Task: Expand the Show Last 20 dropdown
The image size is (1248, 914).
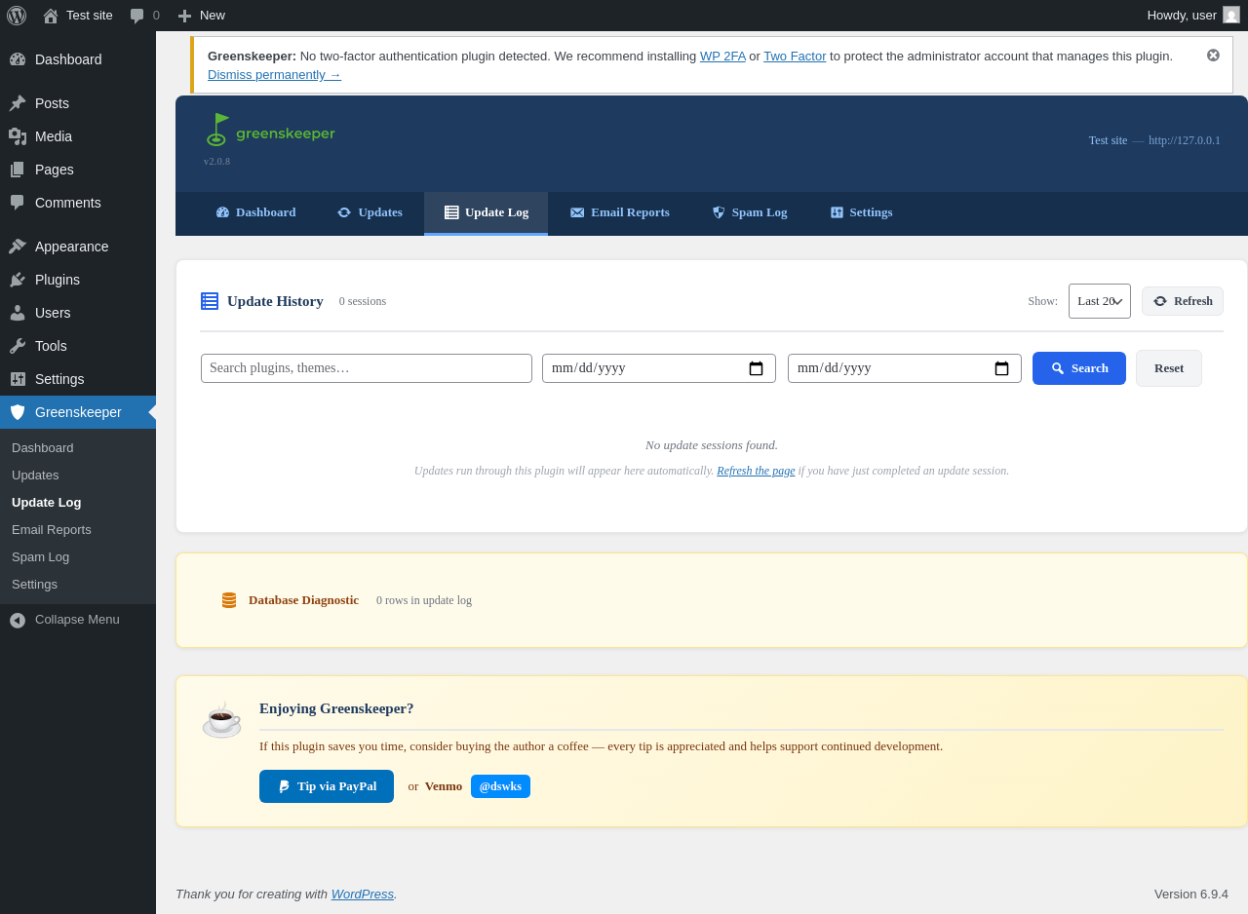Action: pos(1100,301)
